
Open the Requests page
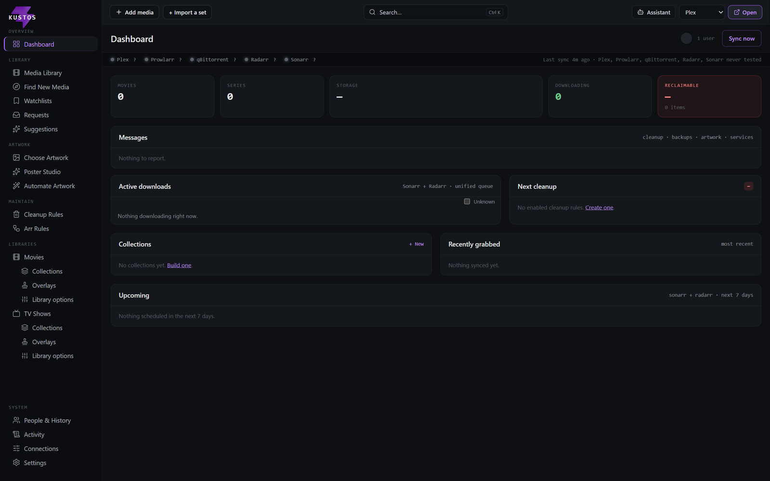[x=51, y=115]
